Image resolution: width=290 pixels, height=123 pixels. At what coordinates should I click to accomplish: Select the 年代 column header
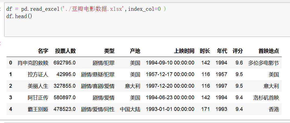222,51
